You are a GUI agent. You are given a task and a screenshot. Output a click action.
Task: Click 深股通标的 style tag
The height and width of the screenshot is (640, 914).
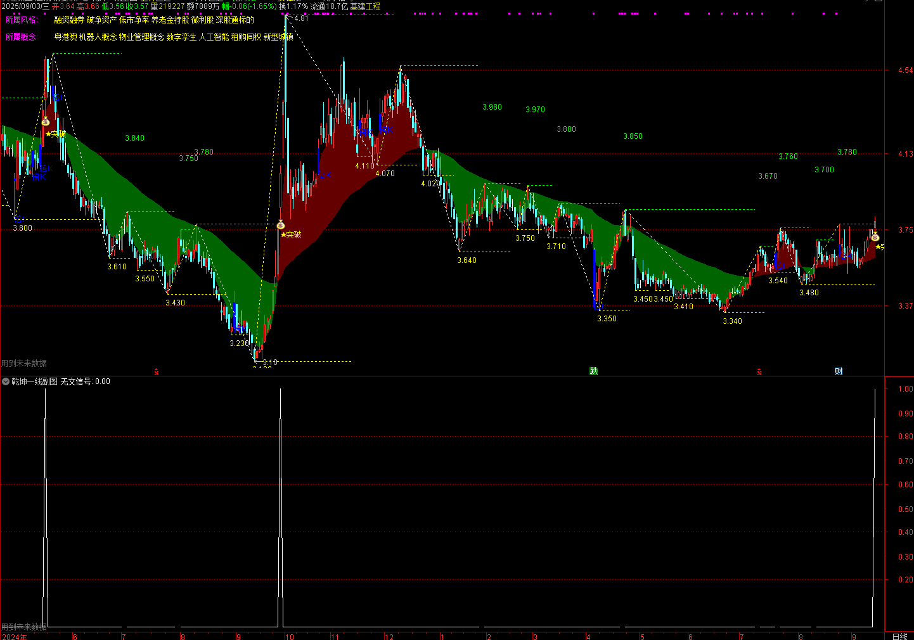click(x=235, y=20)
